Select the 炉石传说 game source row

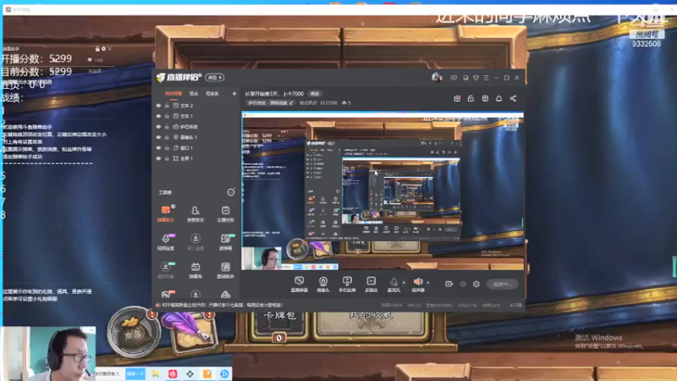click(x=196, y=127)
